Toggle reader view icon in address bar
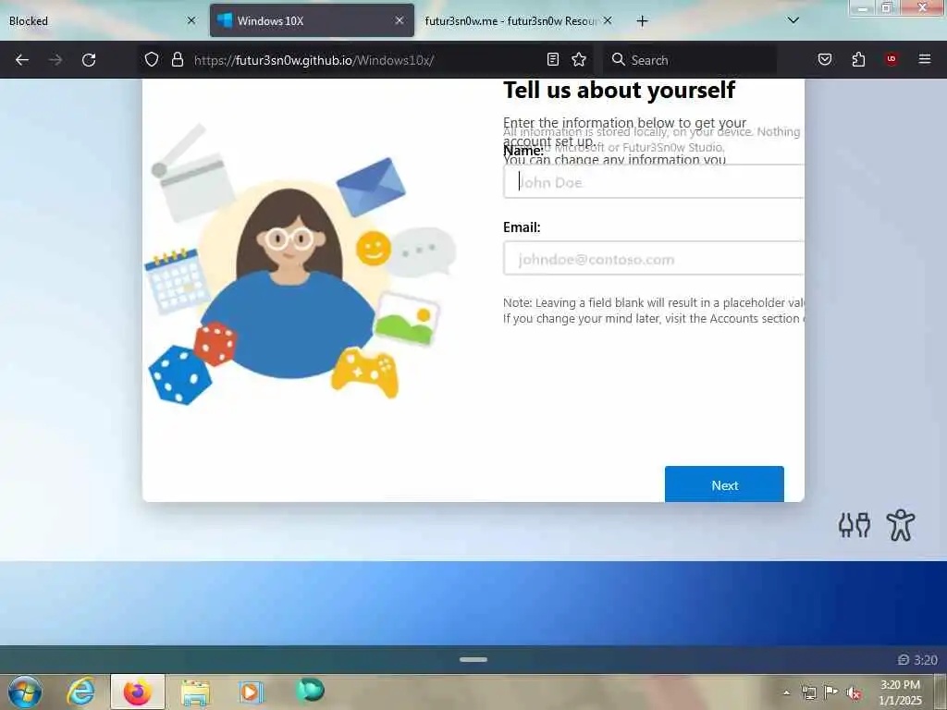Screen dimensions: 947x710 click(553, 59)
